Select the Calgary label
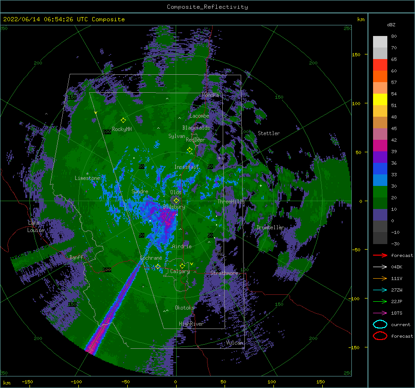This screenshot has width=415, height=388. 180,271
